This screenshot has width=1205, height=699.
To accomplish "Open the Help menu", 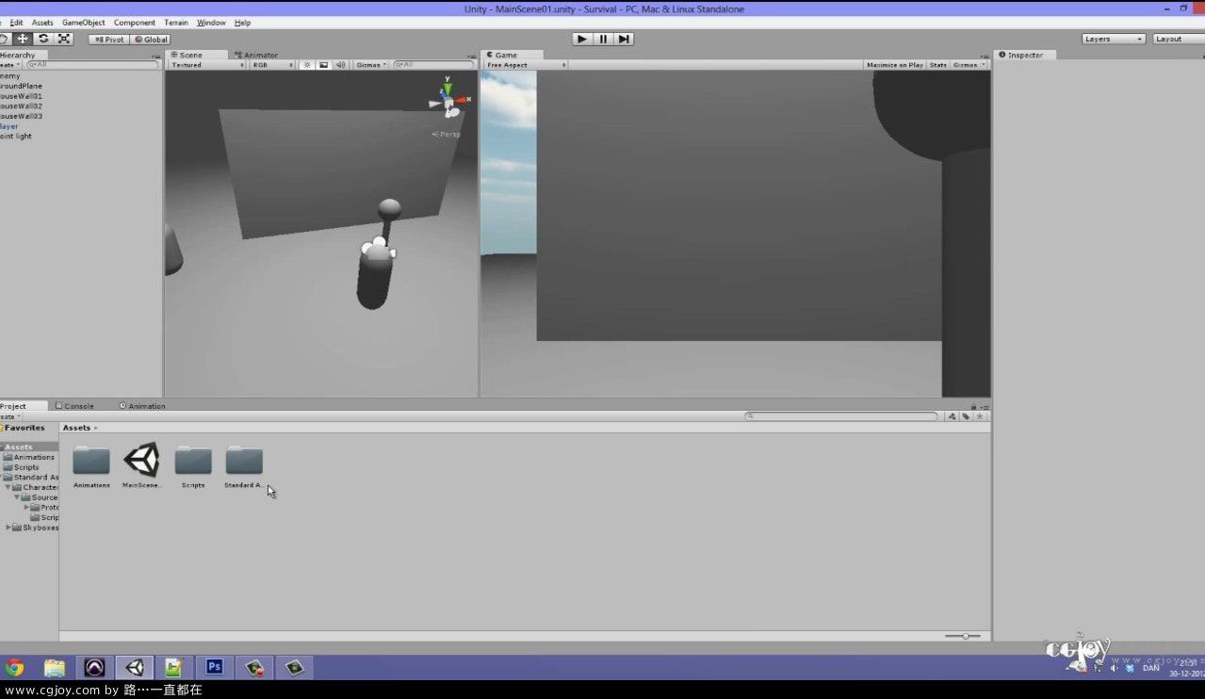I will click(x=242, y=23).
